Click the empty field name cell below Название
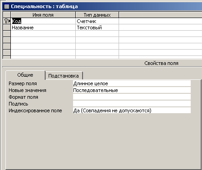This screenshot has width=202, height=170. coord(43,34)
